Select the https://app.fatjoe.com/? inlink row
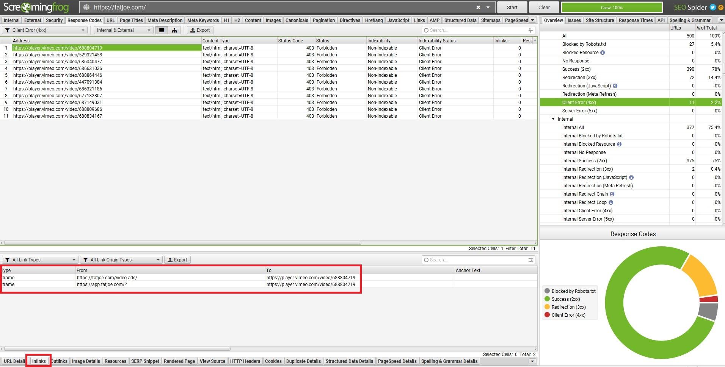The width and height of the screenshot is (725, 367). click(268, 284)
